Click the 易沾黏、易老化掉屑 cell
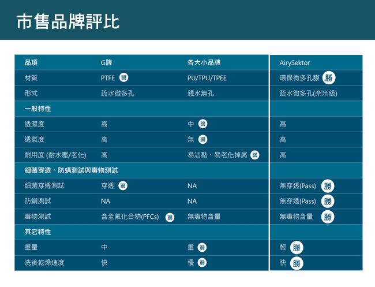 click(x=217, y=155)
